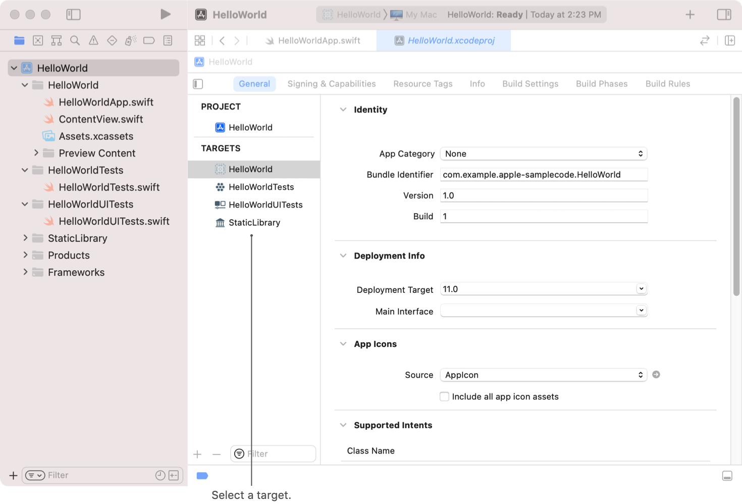Open the Find navigator magnifier icon
Screen dimensions: 742x504
click(x=75, y=40)
